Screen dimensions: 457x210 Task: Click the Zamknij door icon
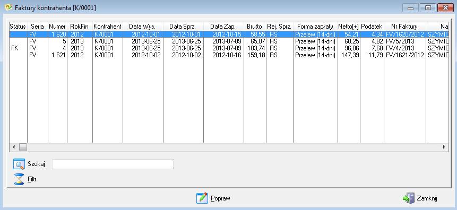point(409,198)
